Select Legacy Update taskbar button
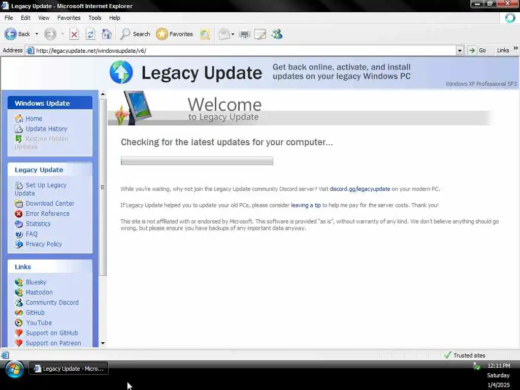This screenshot has width=520, height=390. (69, 369)
